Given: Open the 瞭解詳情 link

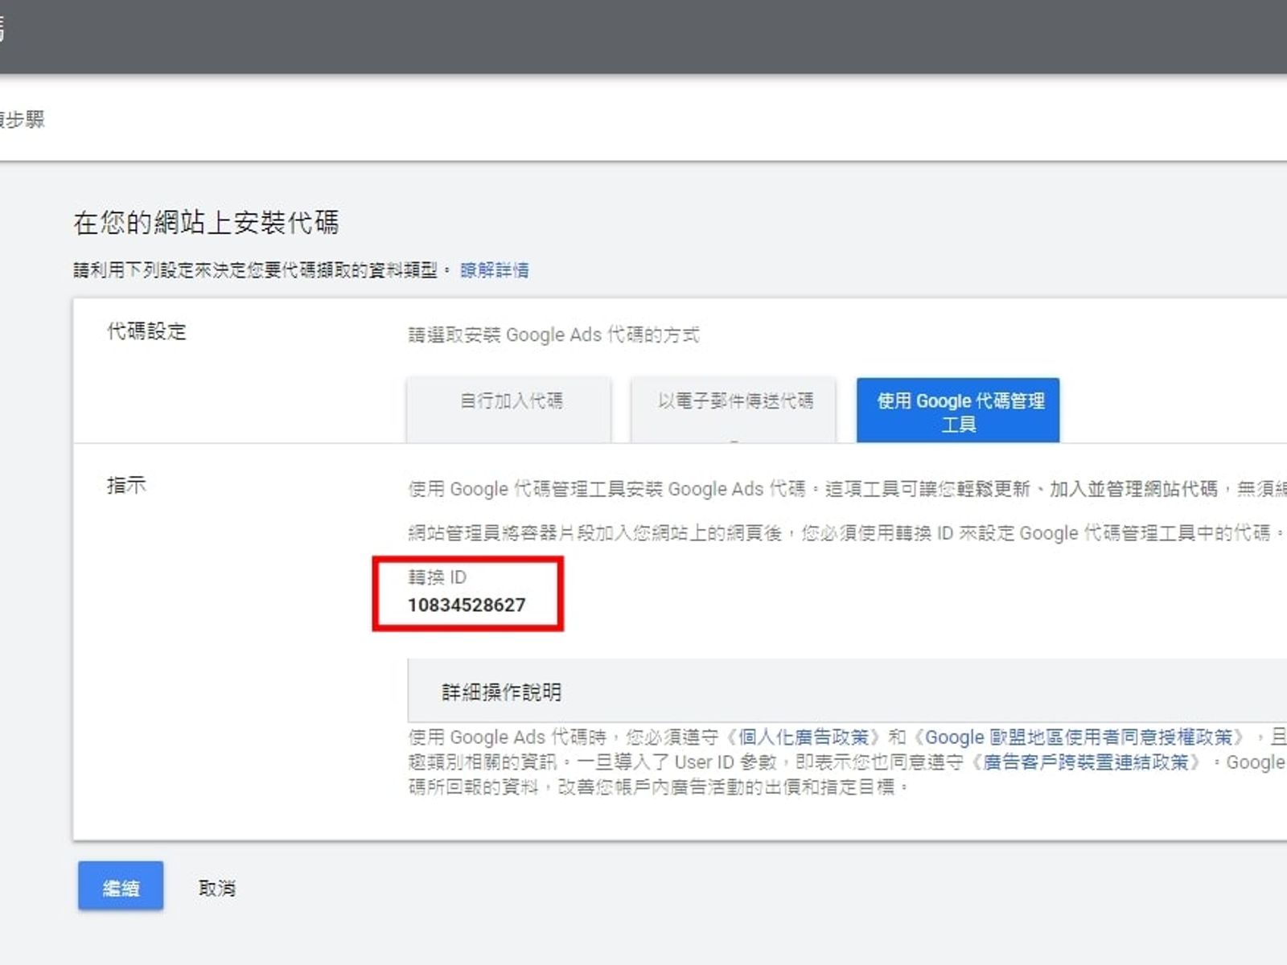Looking at the screenshot, I should 495,270.
